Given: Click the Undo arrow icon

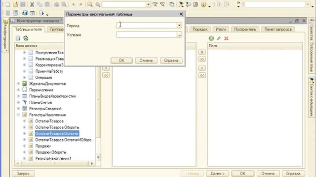Looking at the screenshot, I should click(74, 4).
